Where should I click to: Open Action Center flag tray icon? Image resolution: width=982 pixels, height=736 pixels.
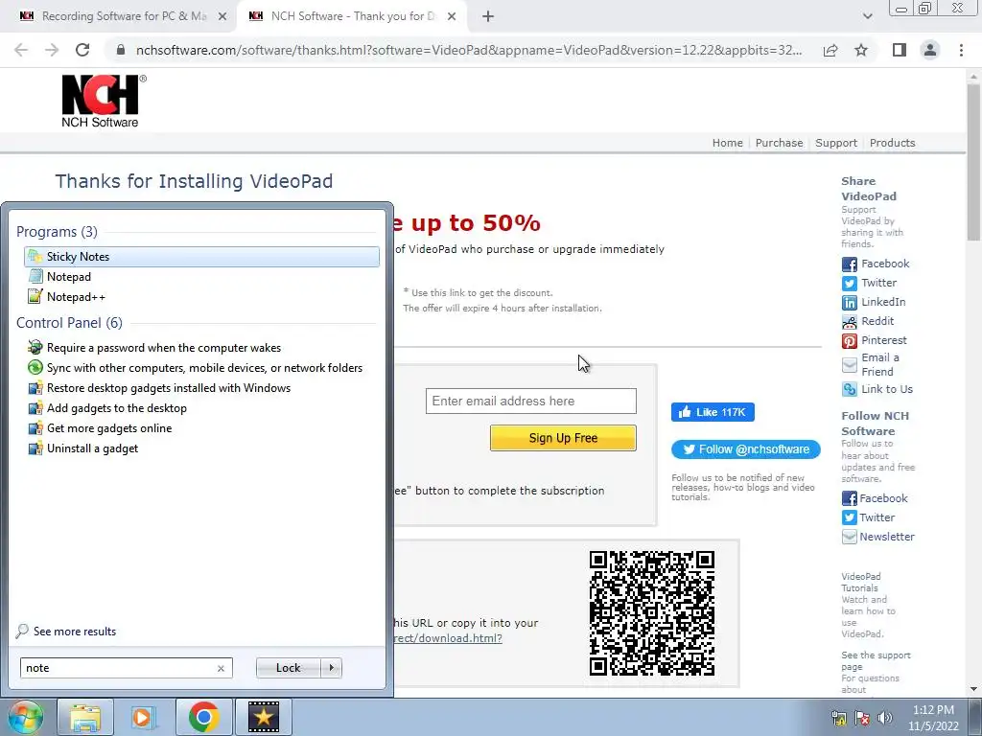pyautogui.click(x=862, y=718)
